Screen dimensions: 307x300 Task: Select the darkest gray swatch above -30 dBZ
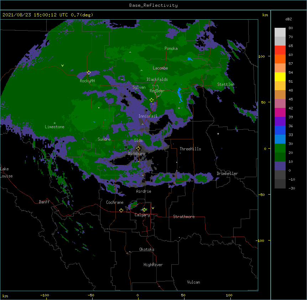pyautogui.click(x=280, y=184)
